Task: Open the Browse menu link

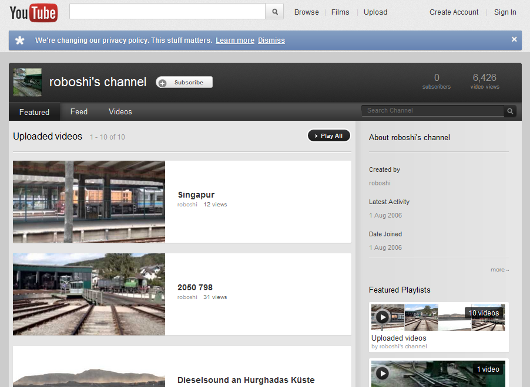Action: tap(307, 12)
